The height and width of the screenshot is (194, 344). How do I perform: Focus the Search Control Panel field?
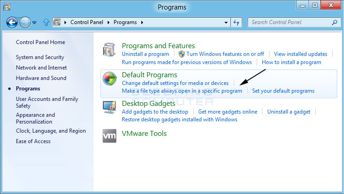click(x=290, y=22)
